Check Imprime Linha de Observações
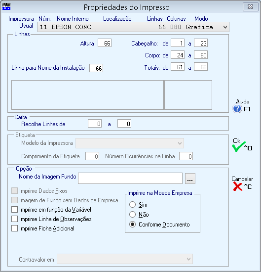261x272 pixels. point(14,219)
